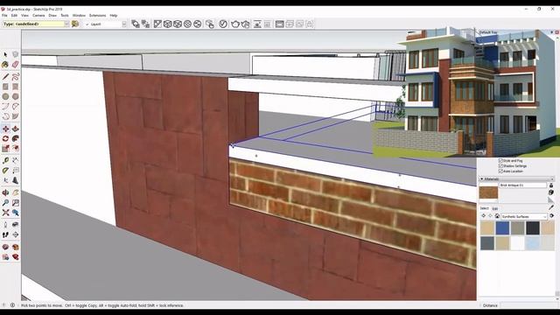Activate the Axes tool

[5, 181]
